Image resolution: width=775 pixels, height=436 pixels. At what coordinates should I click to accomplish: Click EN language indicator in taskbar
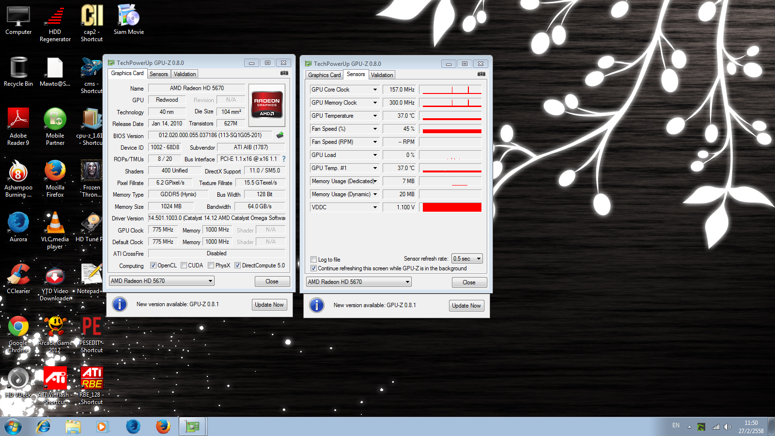(x=676, y=425)
